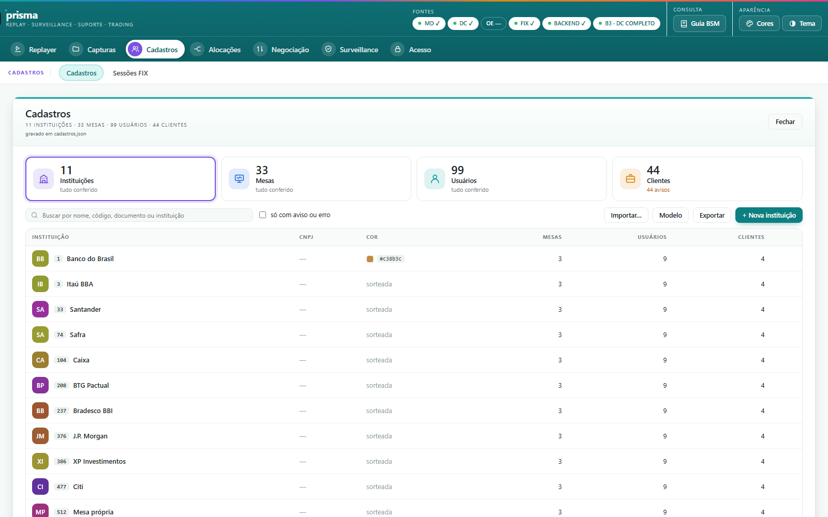Toggle the FIX source pill
This screenshot has width=828, height=517.
[x=524, y=23]
